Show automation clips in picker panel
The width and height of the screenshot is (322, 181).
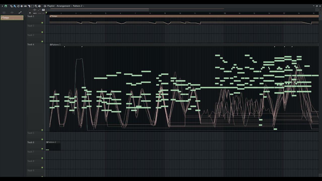tap(20, 13)
